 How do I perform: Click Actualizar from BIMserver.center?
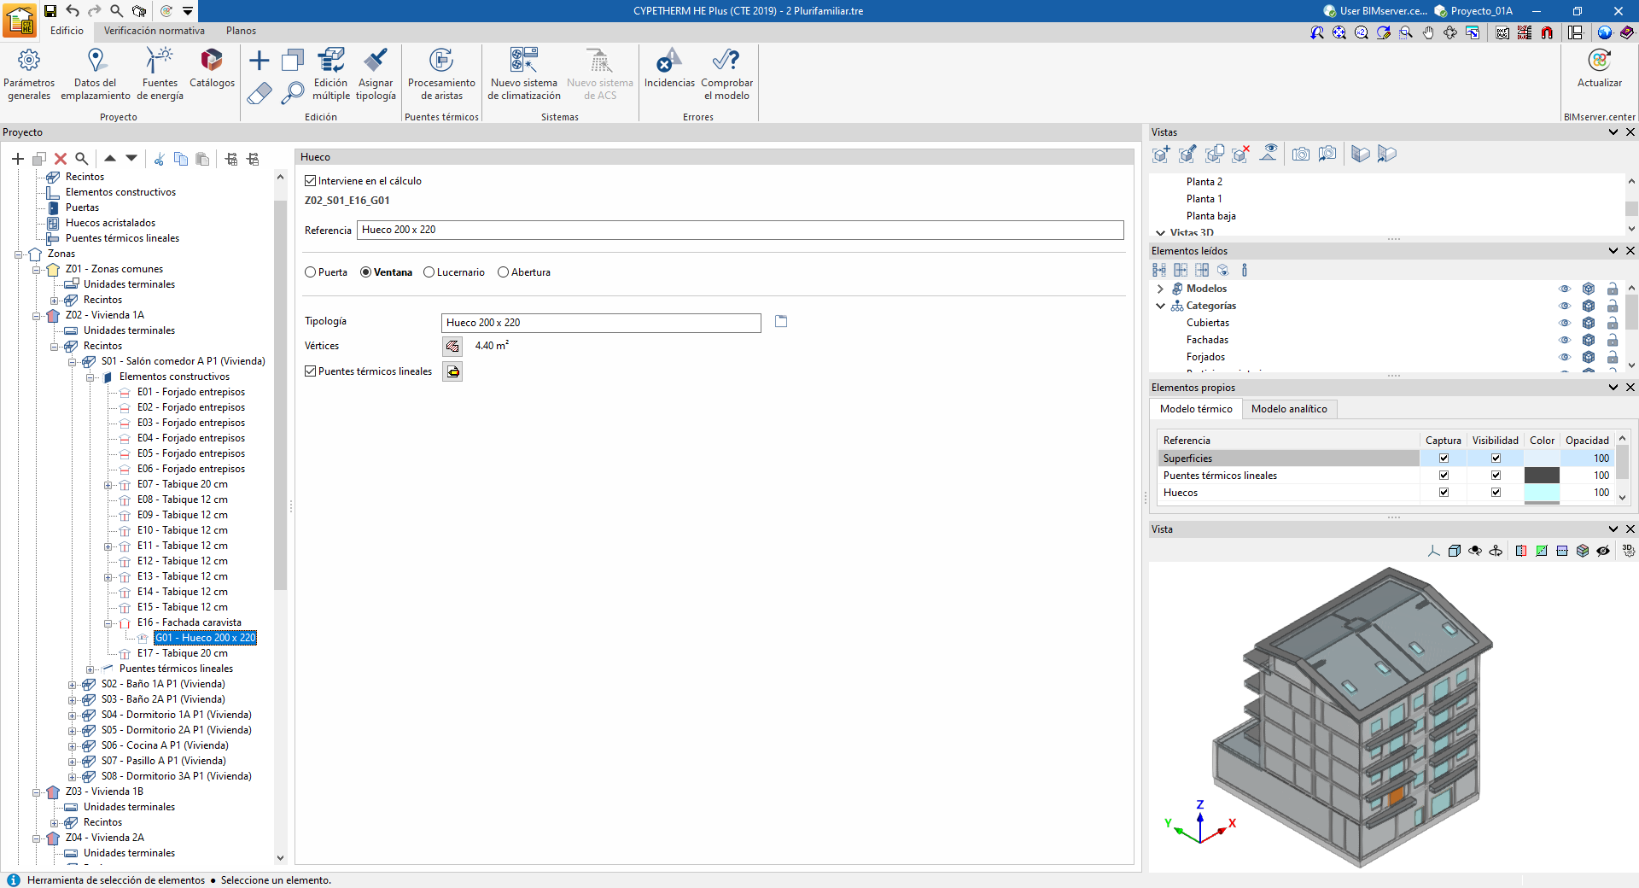click(x=1599, y=68)
